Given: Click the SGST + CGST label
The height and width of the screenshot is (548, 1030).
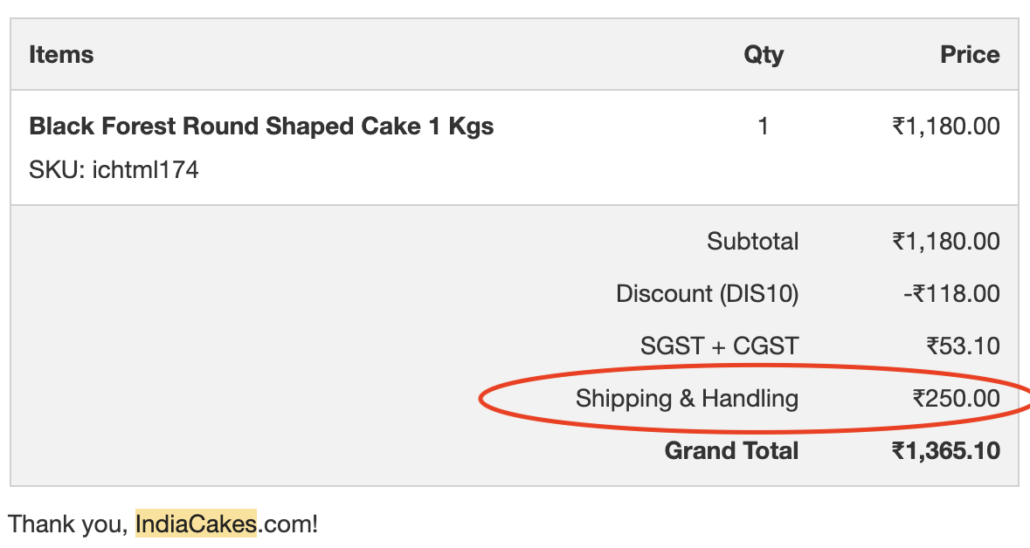Looking at the screenshot, I should pyautogui.click(x=719, y=346).
